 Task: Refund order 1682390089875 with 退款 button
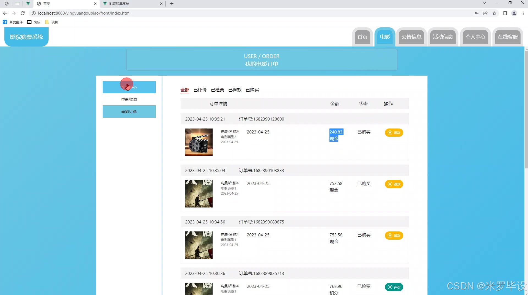(394, 236)
